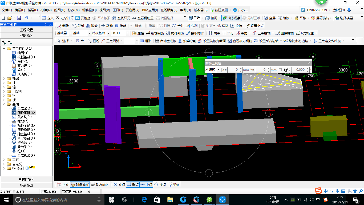Click 偏移 offset tool

[223, 26]
